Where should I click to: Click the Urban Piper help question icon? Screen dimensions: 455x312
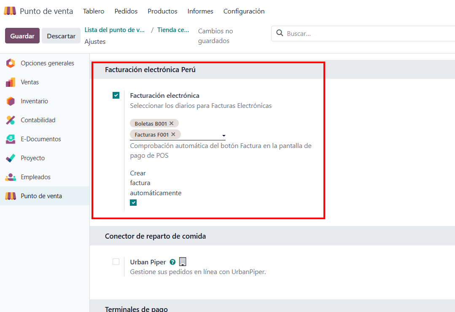[172, 262]
